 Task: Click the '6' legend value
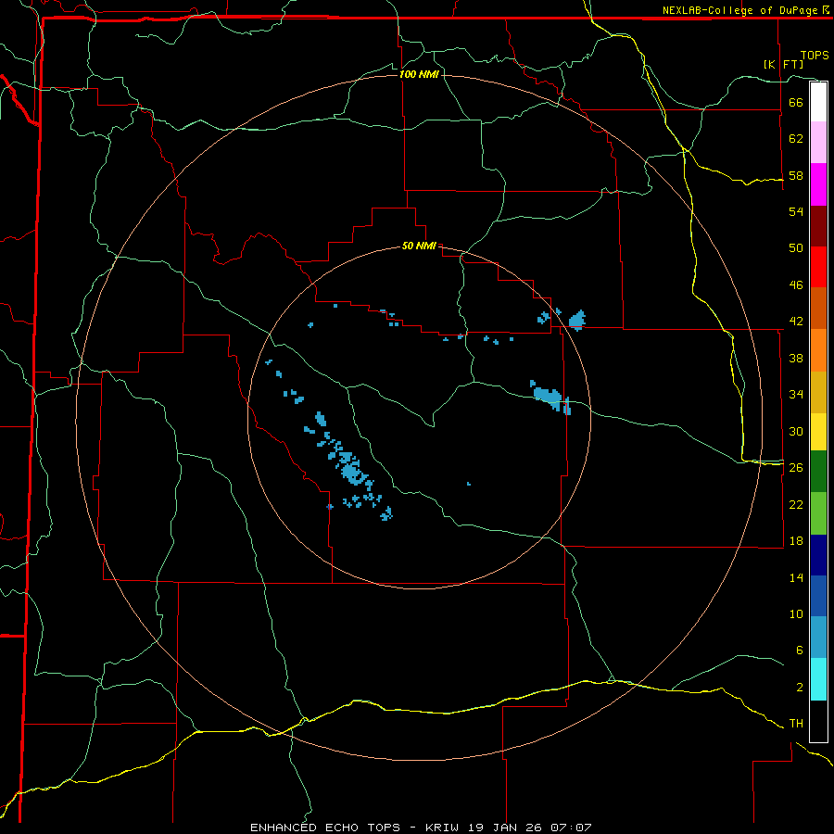pyautogui.click(x=799, y=650)
